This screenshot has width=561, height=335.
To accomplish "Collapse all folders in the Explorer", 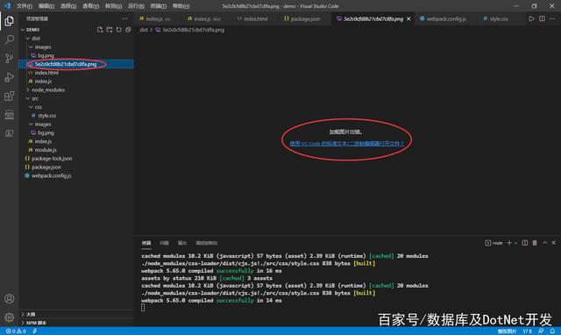I will [128, 30].
